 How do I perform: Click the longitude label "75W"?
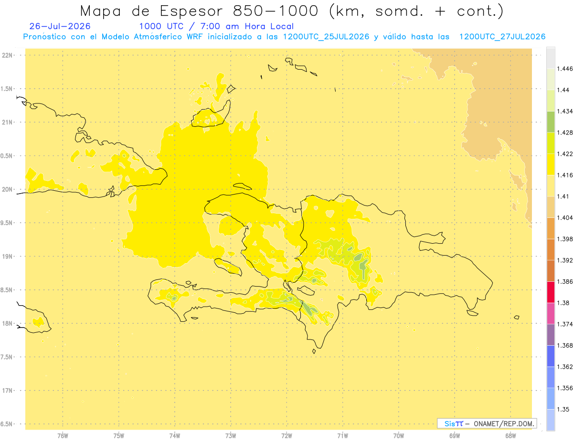point(119,436)
